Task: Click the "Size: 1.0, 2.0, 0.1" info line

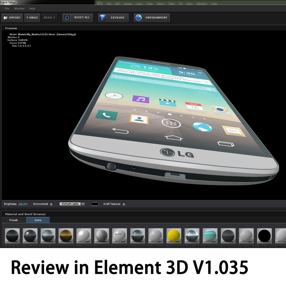Action: coord(21,46)
